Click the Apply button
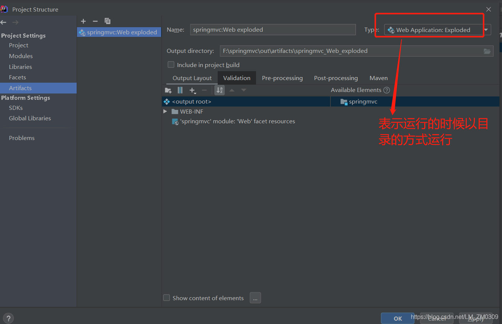Viewport: 502px width, 324px height. pyautogui.click(x=476, y=318)
